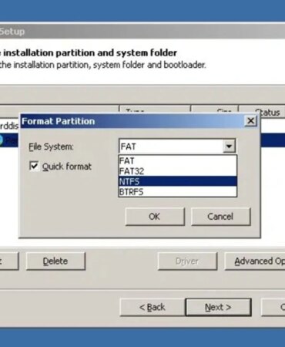Cancel the Format Partition dialog
Viewport: 285px width, 347px height.
click(220, 217)
